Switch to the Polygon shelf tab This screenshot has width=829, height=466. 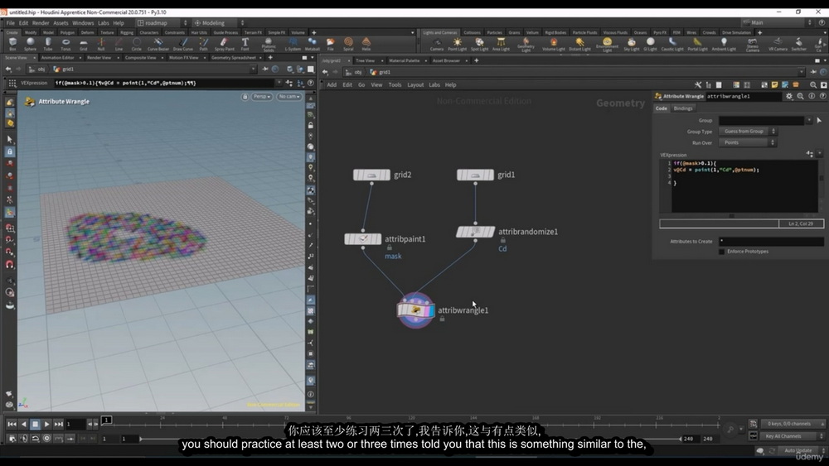click(67, 33)
